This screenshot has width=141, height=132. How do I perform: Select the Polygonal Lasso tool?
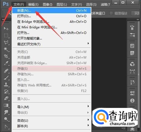[x=6, y=42]
